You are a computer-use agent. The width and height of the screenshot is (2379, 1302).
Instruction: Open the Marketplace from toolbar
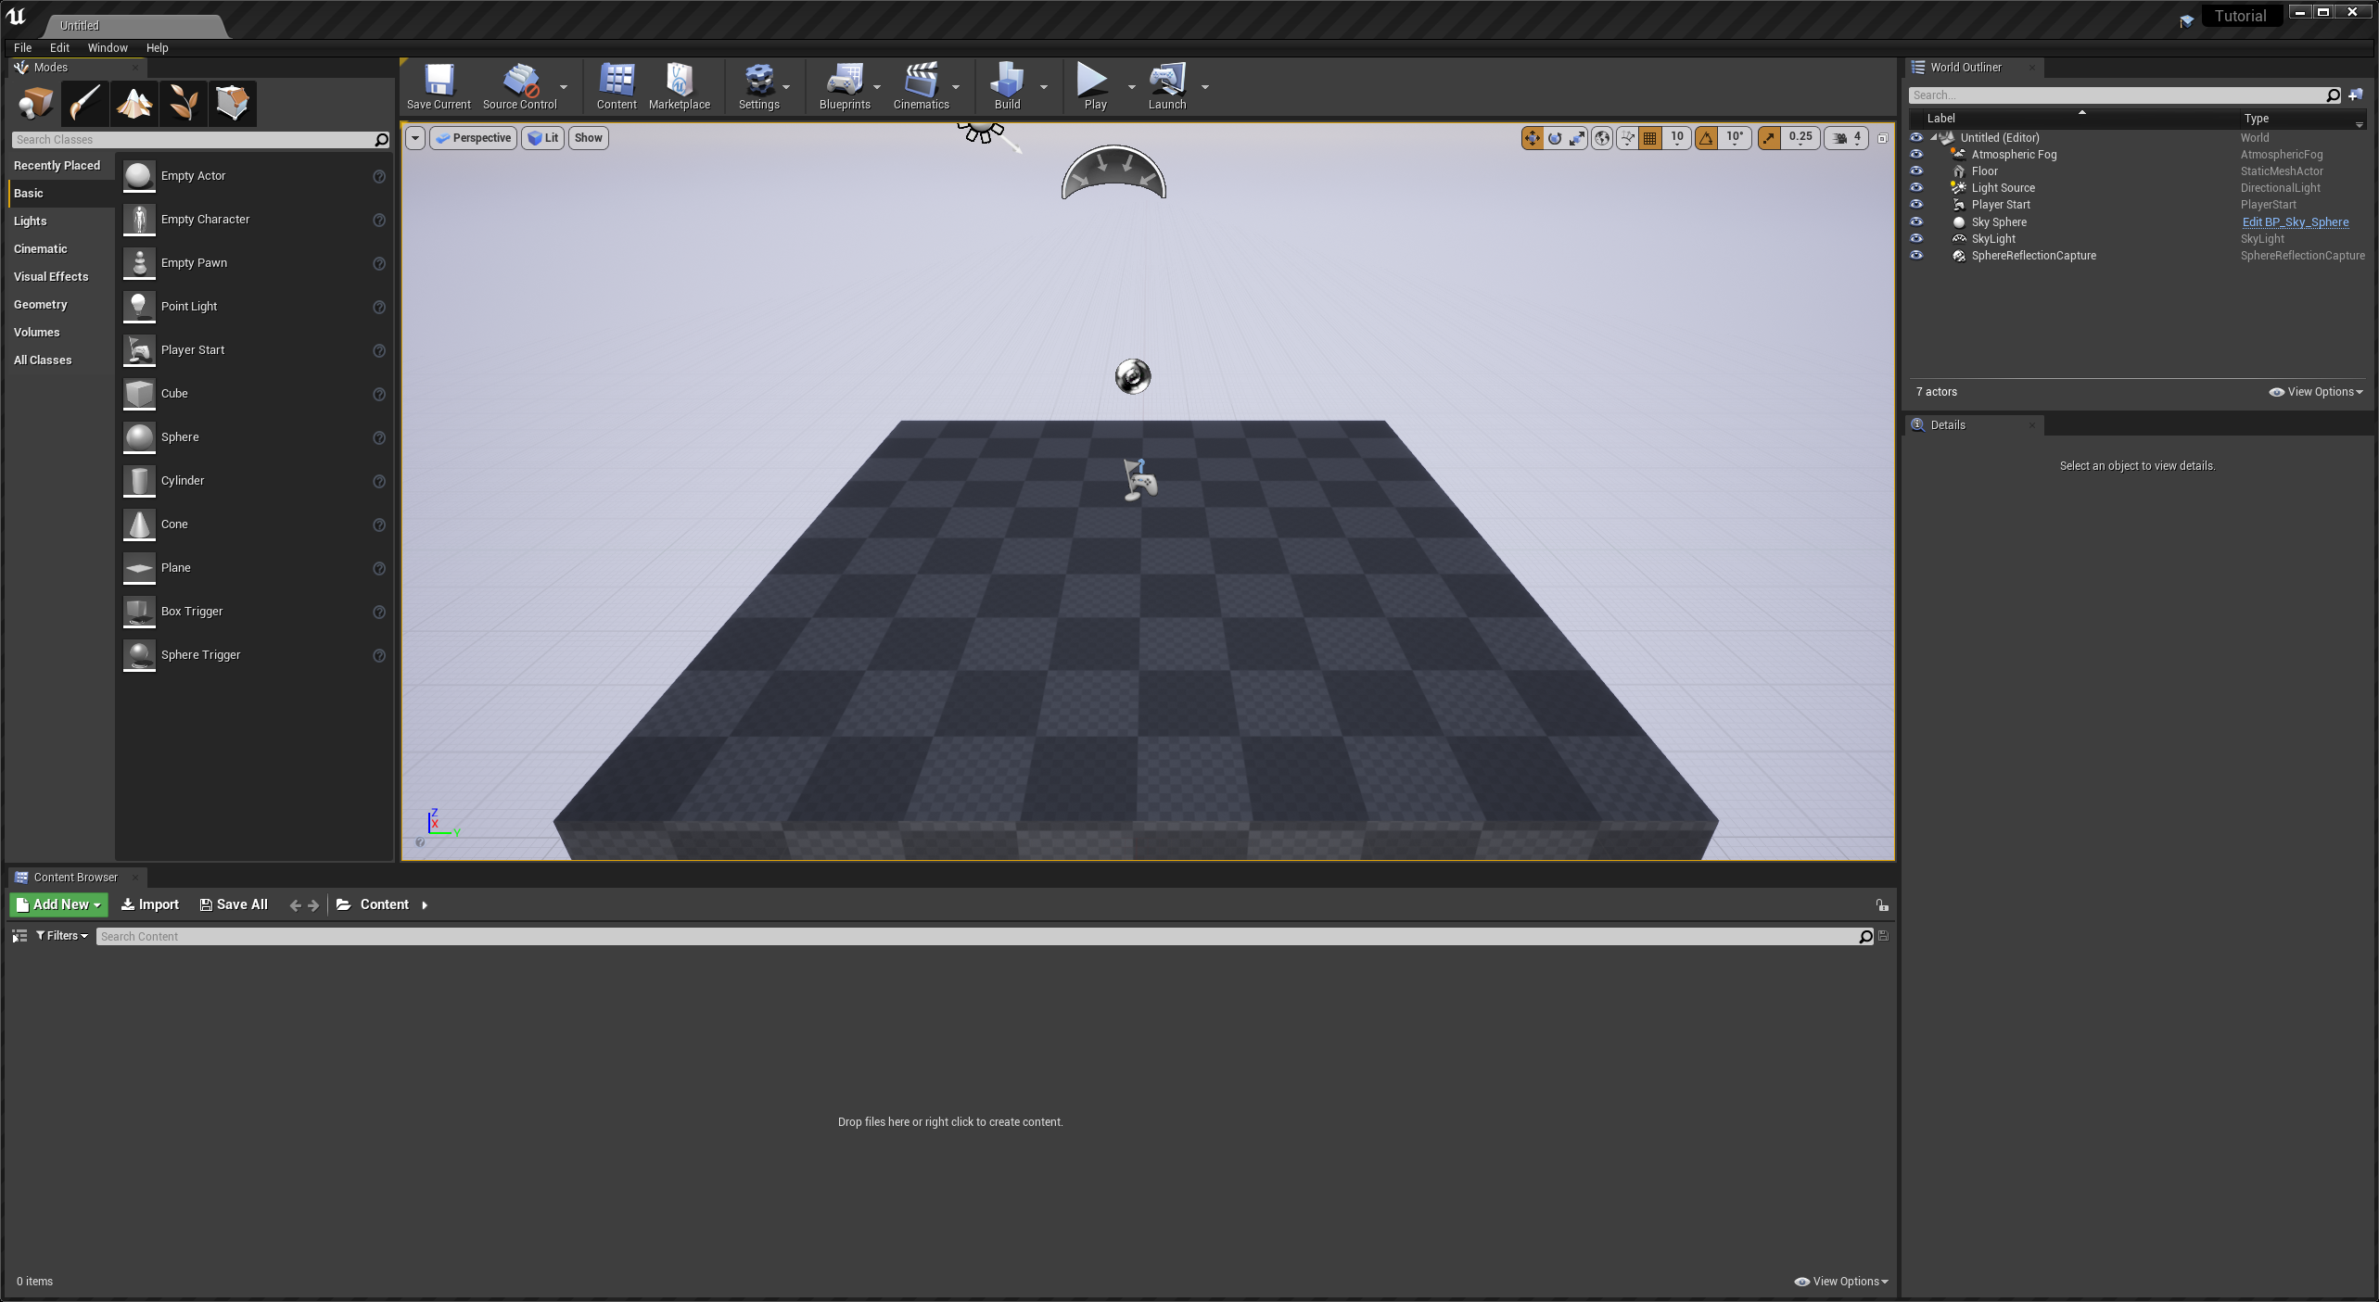coord(679,82)
